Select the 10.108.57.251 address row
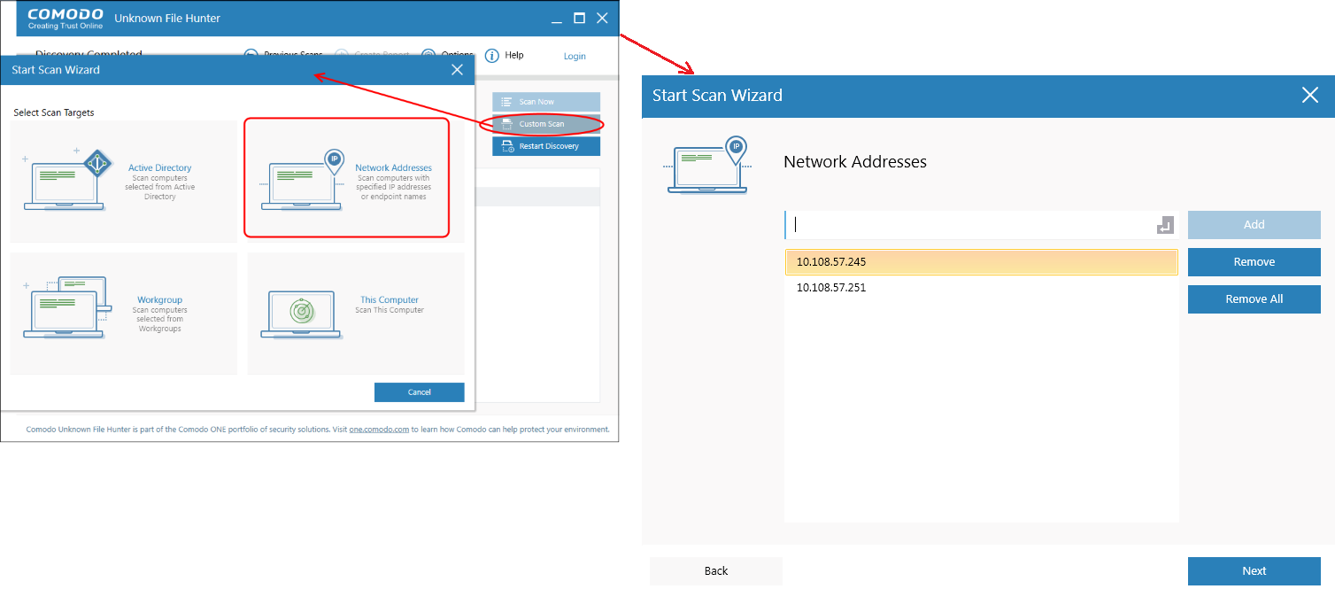 982,288
